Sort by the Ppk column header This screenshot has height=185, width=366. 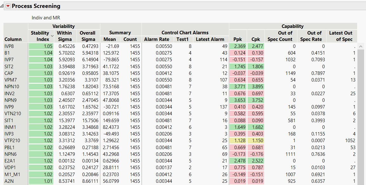[x=237, y=39]
